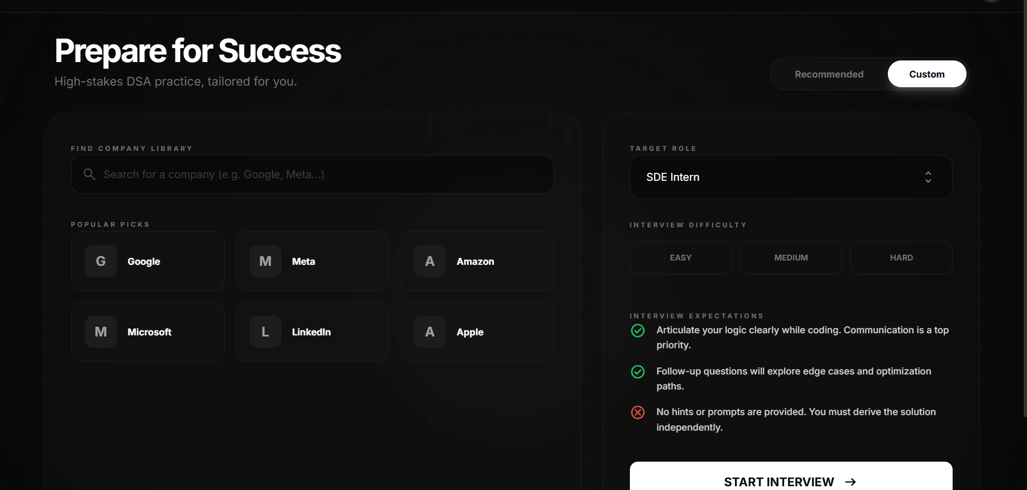Click the green checkmark beside communication expectation
This screenshot has height=490, width=1027.
point(637,331)
